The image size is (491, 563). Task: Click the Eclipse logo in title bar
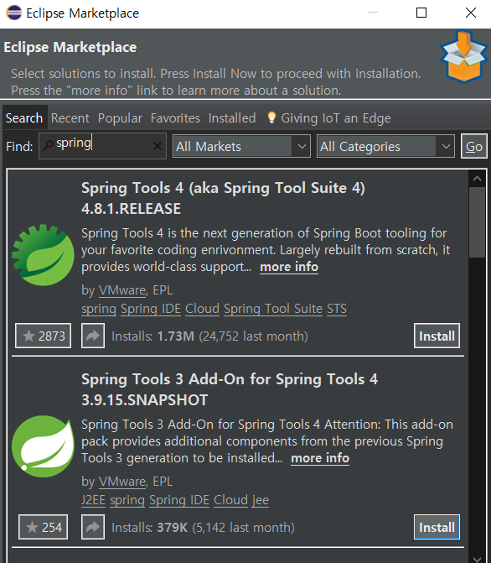tap(13, 13)
